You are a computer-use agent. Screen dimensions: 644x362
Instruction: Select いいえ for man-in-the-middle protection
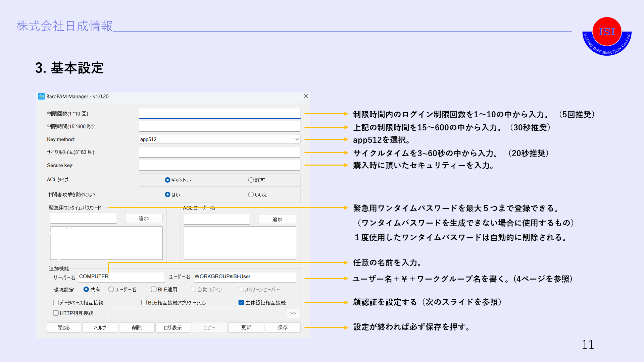(251, 194)
